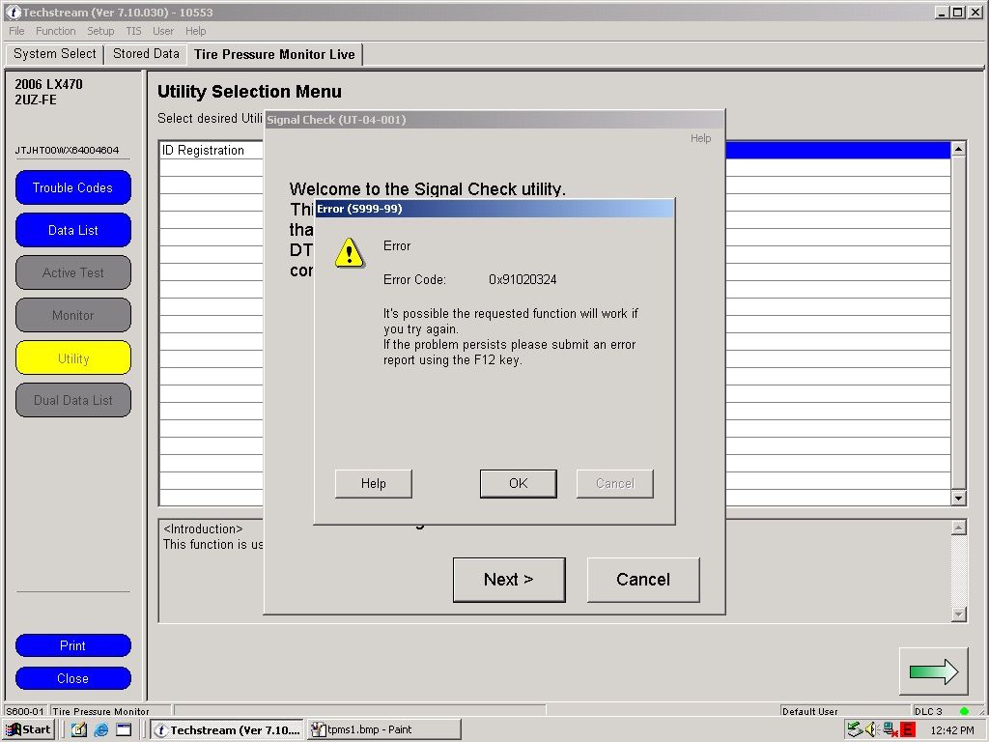Click the 2006 LX470 vehicle label

point(48,84)
